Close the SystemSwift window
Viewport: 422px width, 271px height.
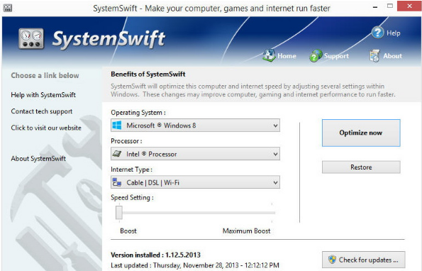(x=409, y=6)
